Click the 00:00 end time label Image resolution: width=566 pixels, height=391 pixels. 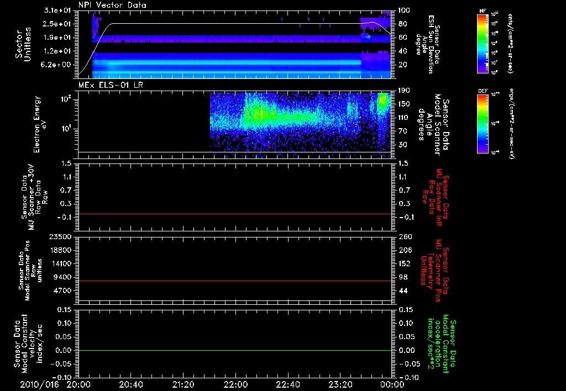coord(392,384)
